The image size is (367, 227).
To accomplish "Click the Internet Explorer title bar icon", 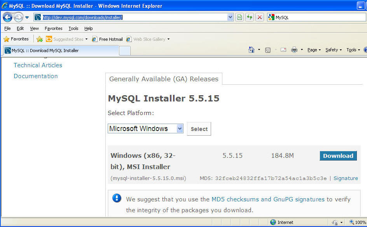I will (x=4, y=5).
